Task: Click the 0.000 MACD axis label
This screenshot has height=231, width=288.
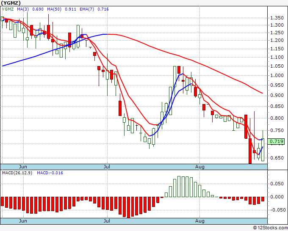Action: click(x=277, y=197)
